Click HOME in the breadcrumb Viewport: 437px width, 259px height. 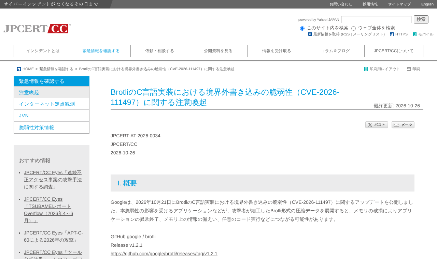click(28, 69)
